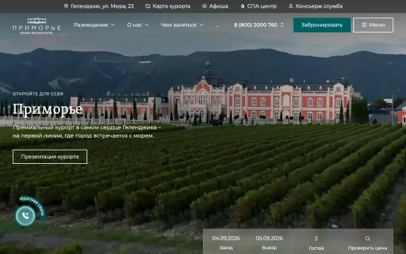
Task: Open the О нас menu item
Action: point(135,25)
